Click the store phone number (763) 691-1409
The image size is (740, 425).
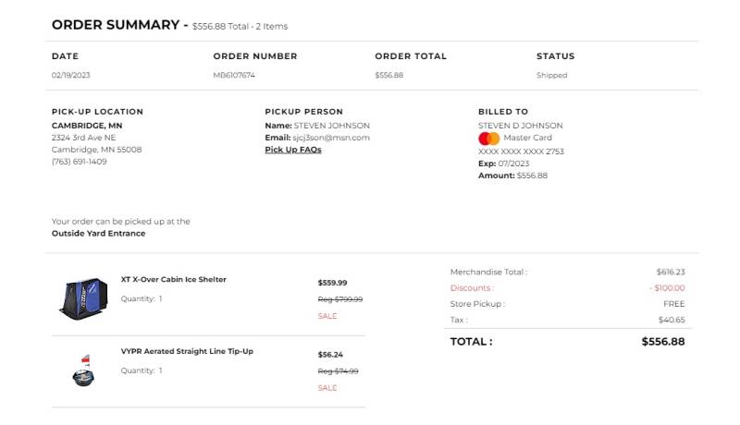pyautogui.click(x=80, y=162)
